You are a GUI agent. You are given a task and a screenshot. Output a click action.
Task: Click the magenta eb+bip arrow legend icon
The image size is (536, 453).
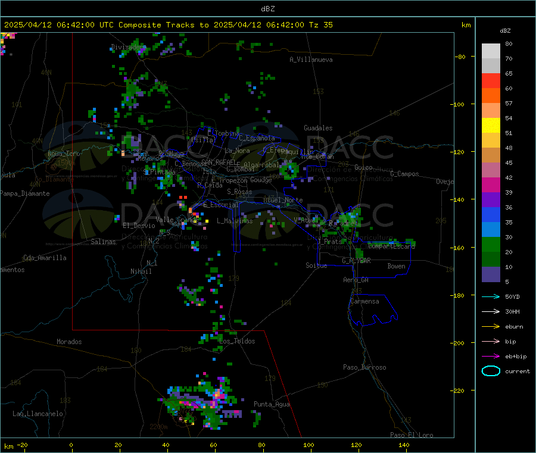(x=491, y=357)
